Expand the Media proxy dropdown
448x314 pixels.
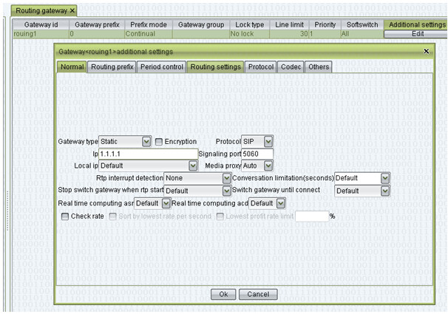pyautogui.click(x=268, y=165)
